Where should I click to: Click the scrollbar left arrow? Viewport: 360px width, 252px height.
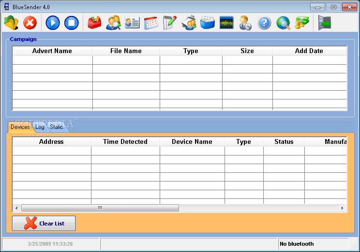[x=16, y=208]
